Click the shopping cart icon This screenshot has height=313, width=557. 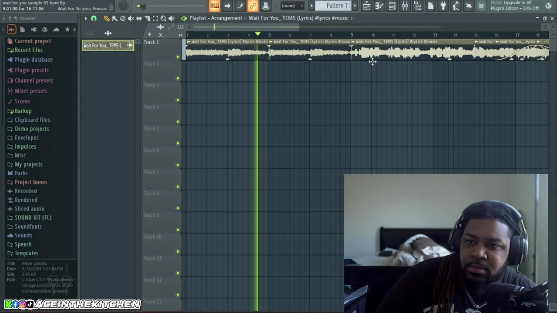481,6
